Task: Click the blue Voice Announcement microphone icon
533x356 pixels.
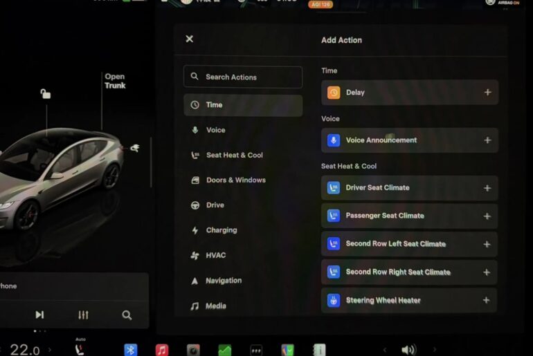Action: click(x=334, y=140)
